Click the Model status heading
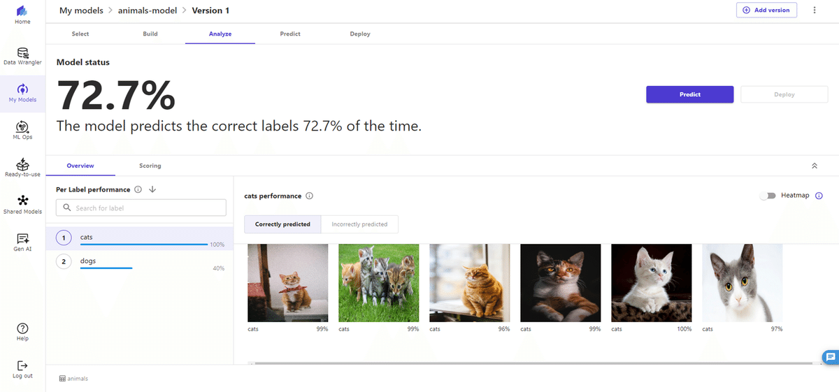The image size is (839, 392). (x=83, y=62)
